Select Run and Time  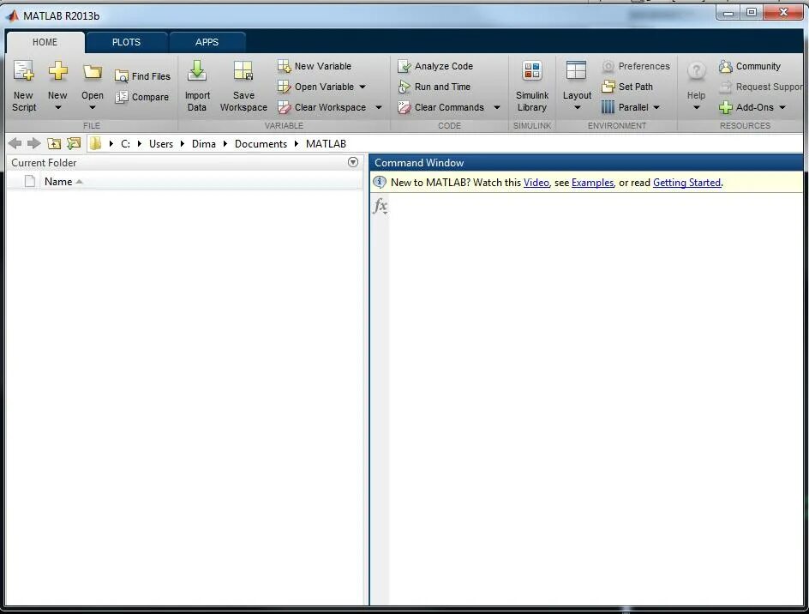(x=437, y=87)
